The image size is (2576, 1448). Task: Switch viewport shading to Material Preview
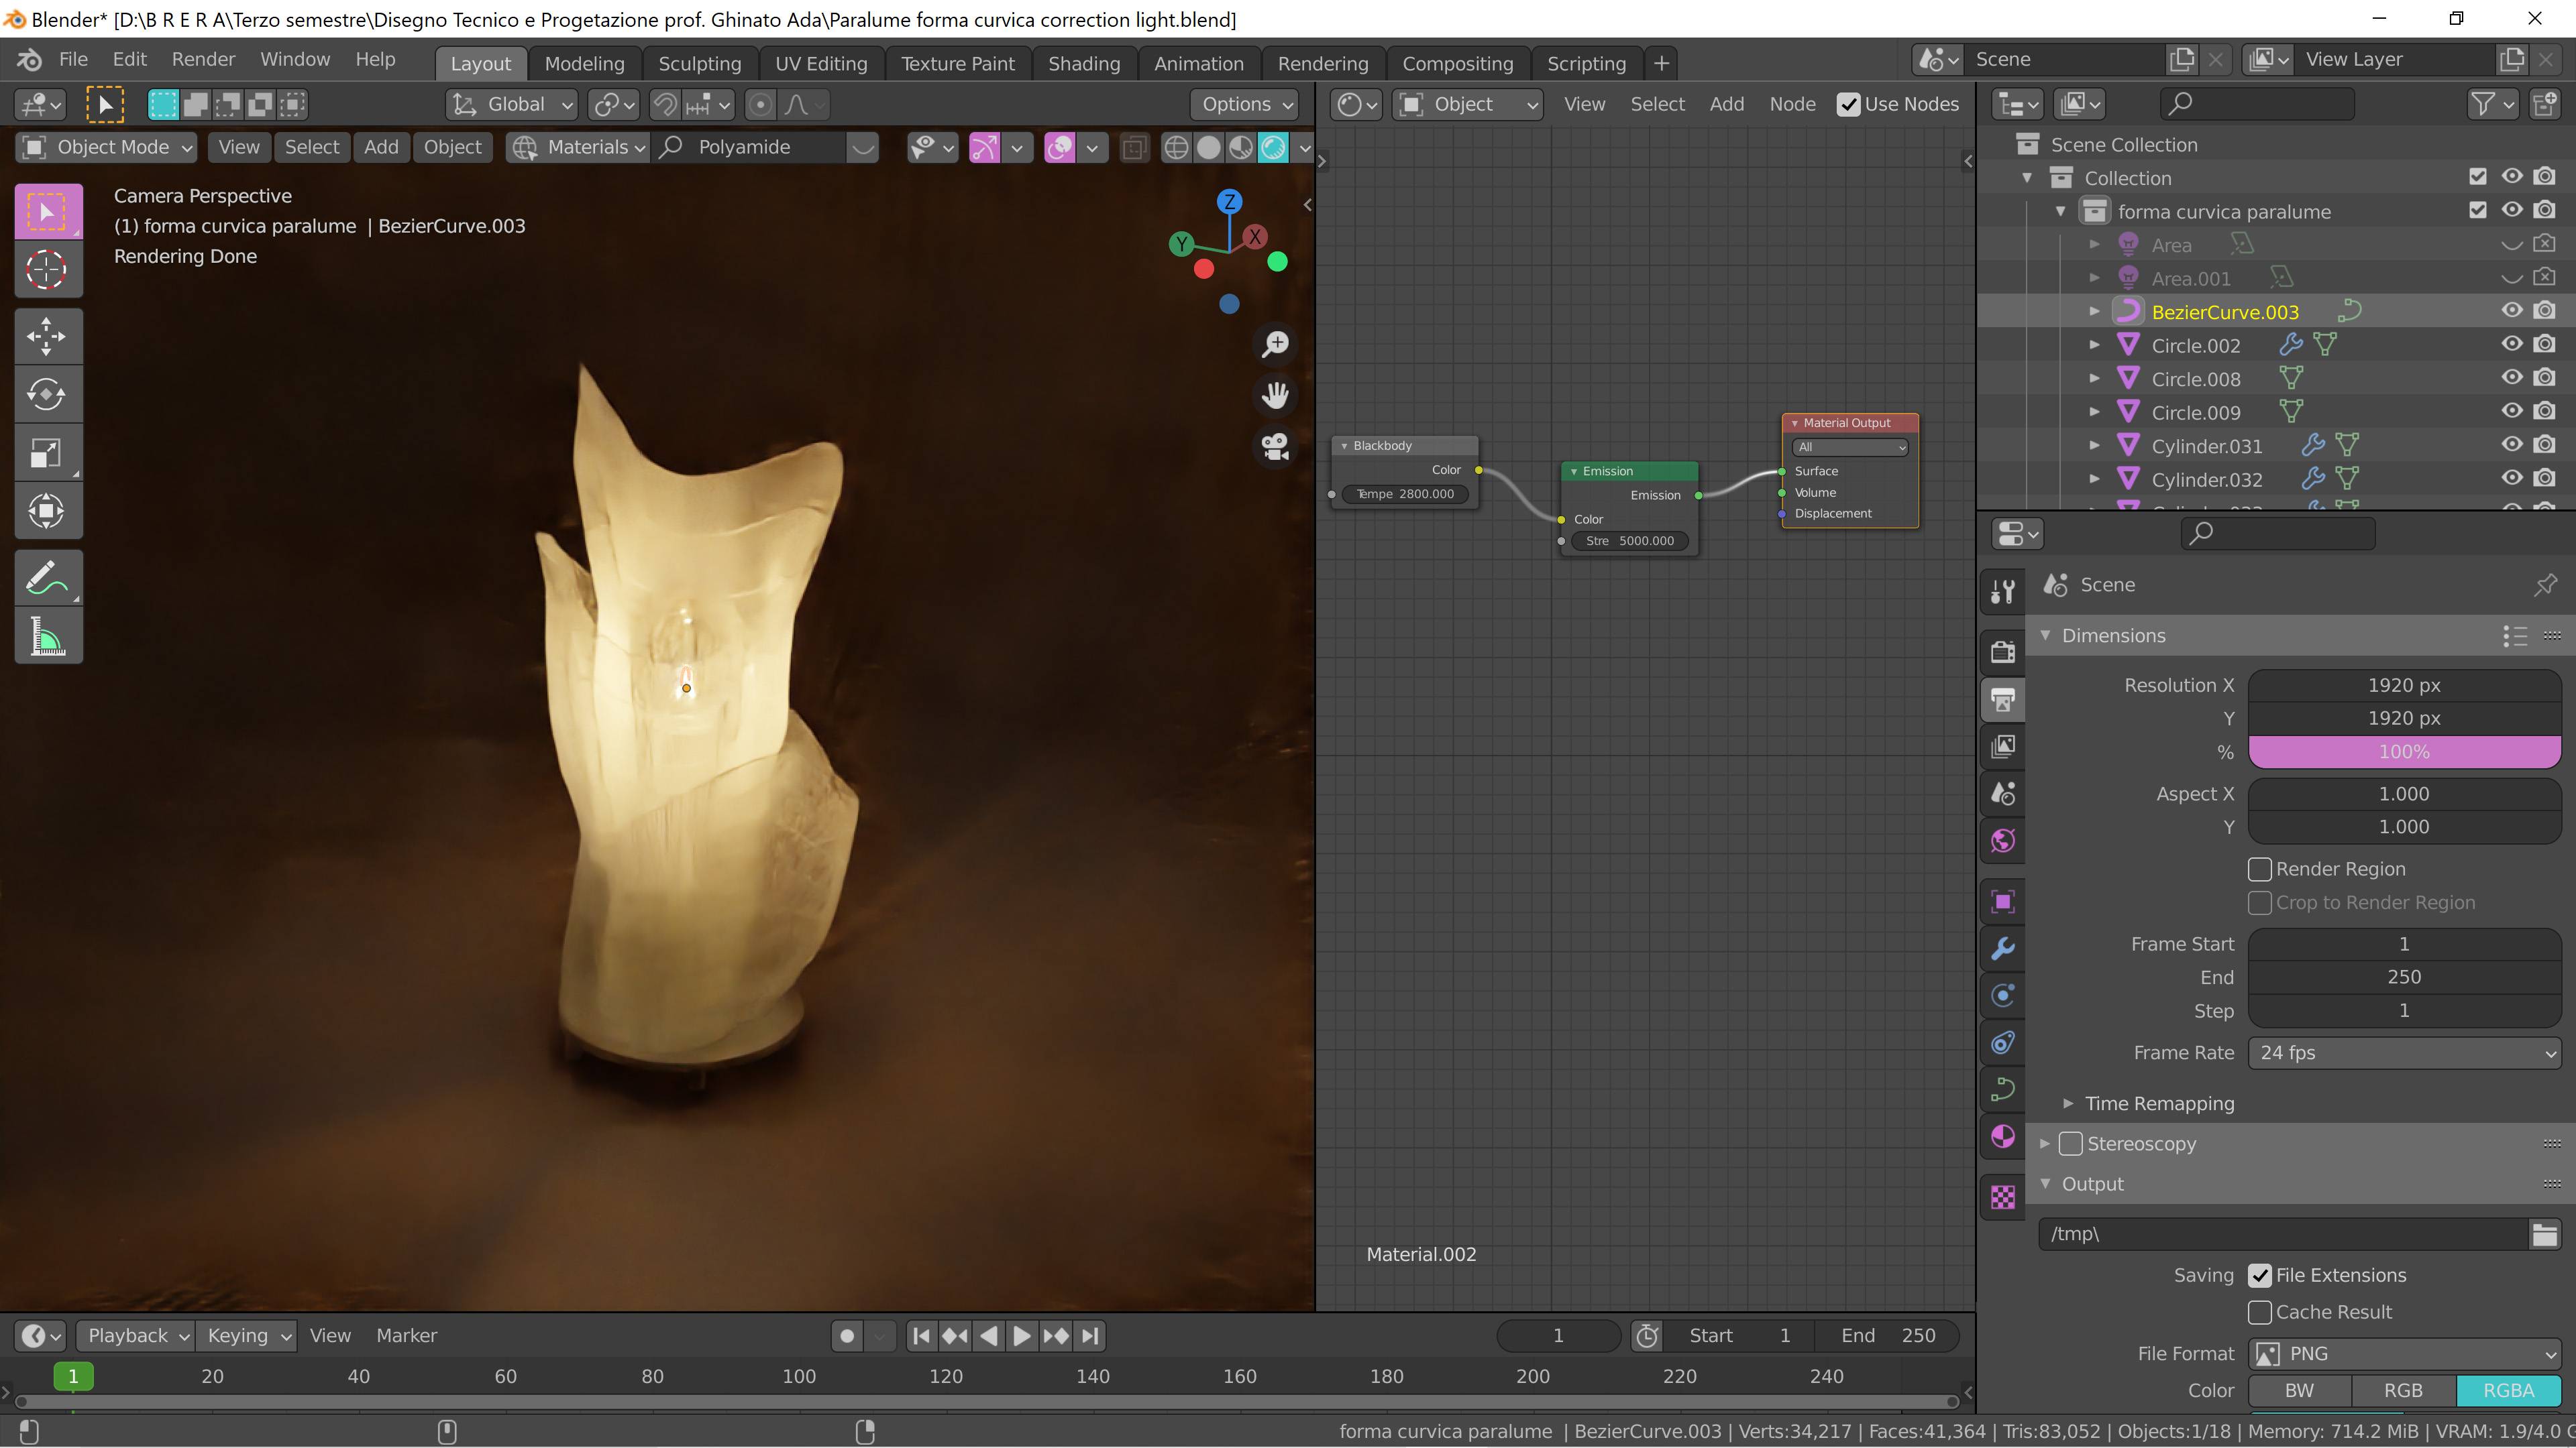tap(1240, 148)
